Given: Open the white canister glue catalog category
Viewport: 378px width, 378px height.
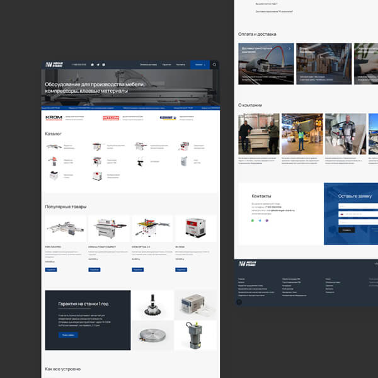Looking at the screenshot, I should [x=184, y=161].
